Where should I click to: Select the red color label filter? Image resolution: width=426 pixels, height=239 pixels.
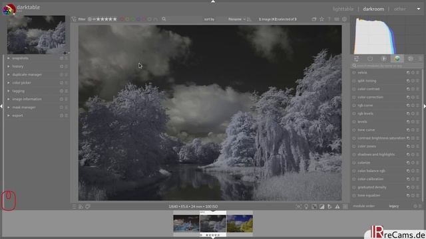point(122,19)
